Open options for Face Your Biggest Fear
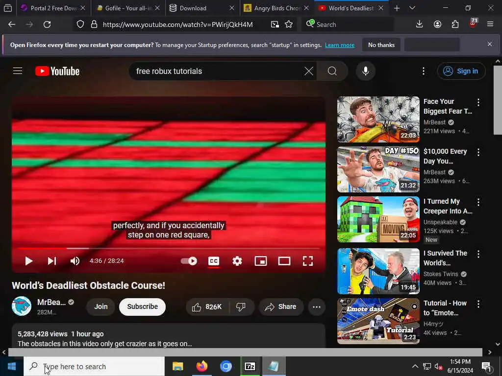The image size is (502, 376). point(478,102)
